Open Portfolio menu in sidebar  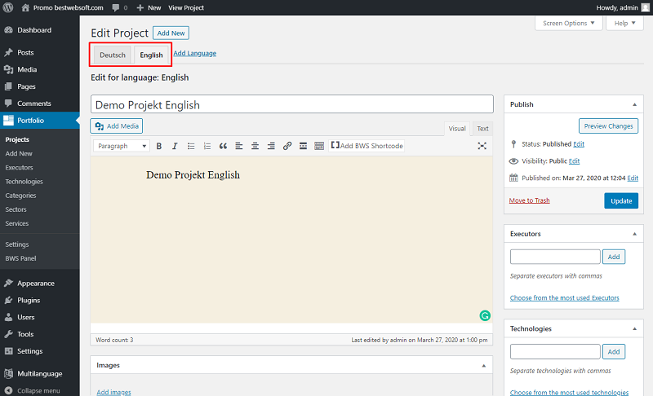[39, 121]
